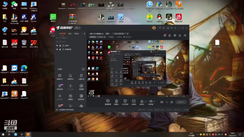The width and height of the screenshot is (244, 137).
Task: Click the 修改 title edit button
Action: (108, 33)
